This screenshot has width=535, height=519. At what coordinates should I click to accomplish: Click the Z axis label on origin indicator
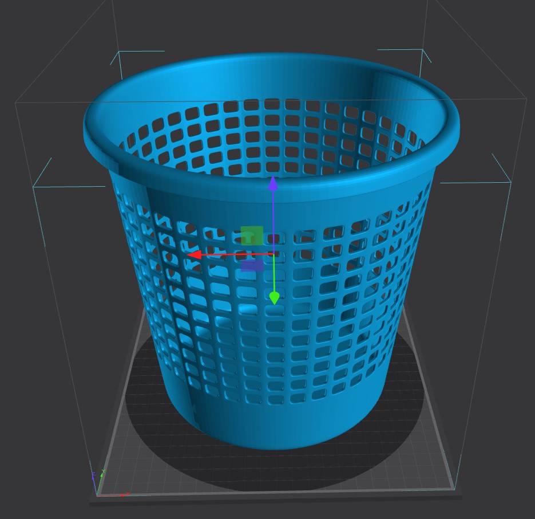coord(94,474)
